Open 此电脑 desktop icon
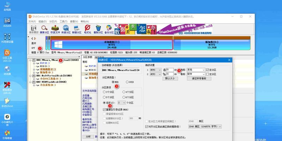Viewport: 282px width, 141px height. coord(7,6)
